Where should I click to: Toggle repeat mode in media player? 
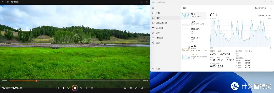(92, 88)
